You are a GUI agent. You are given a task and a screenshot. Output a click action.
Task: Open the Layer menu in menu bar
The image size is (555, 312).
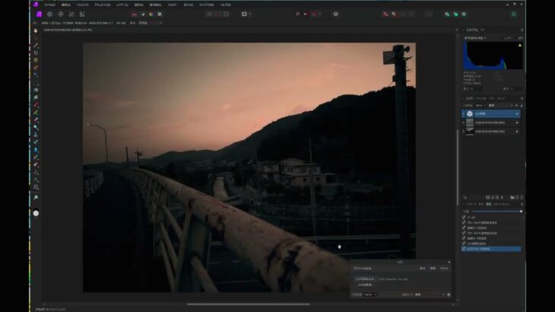click(122, 5)
